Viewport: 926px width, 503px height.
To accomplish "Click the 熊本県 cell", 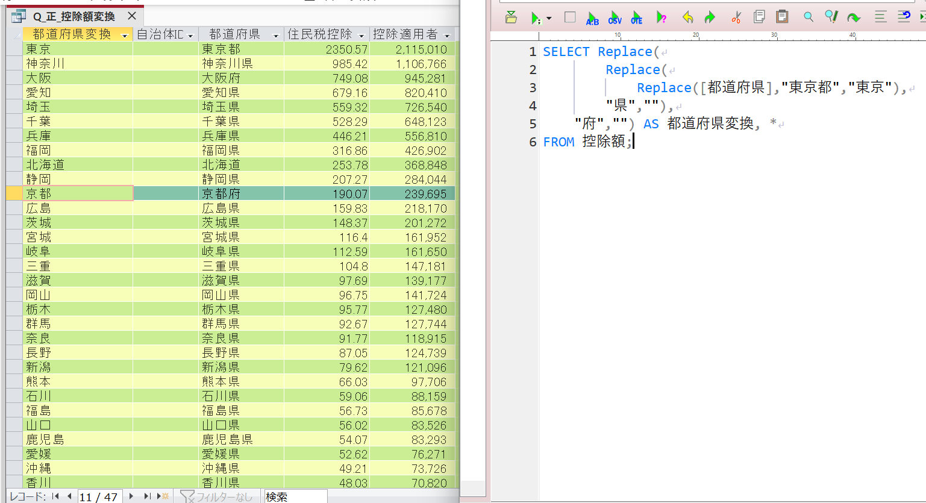I will tap(241, 381).
